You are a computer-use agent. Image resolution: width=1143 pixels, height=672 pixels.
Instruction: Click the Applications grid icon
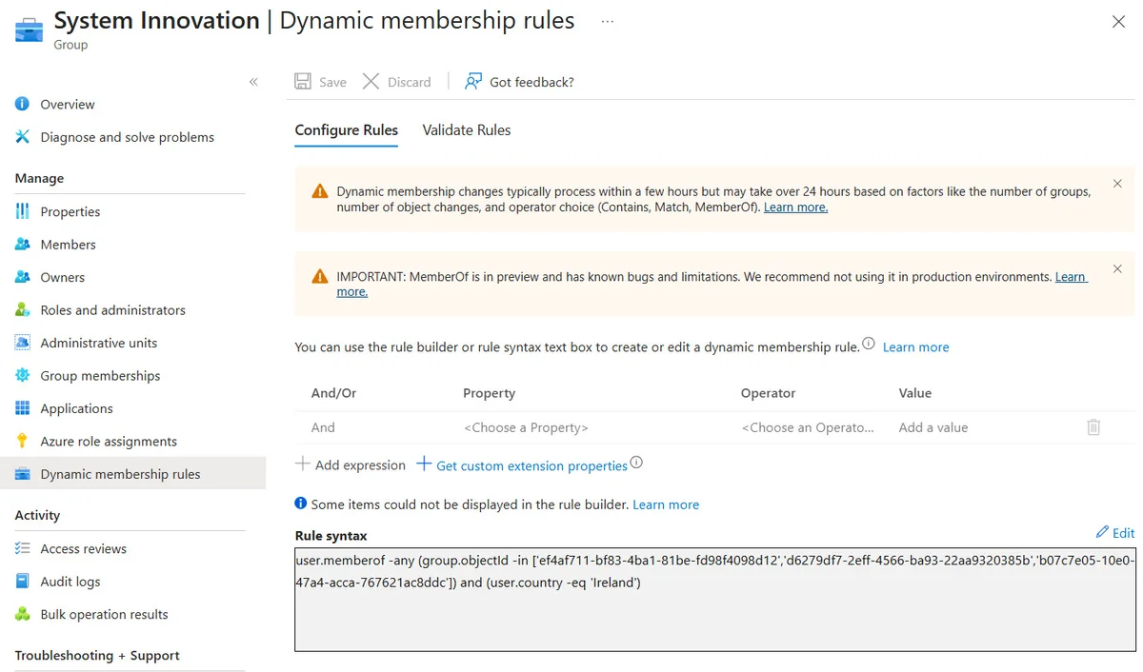tap(22, 408)
